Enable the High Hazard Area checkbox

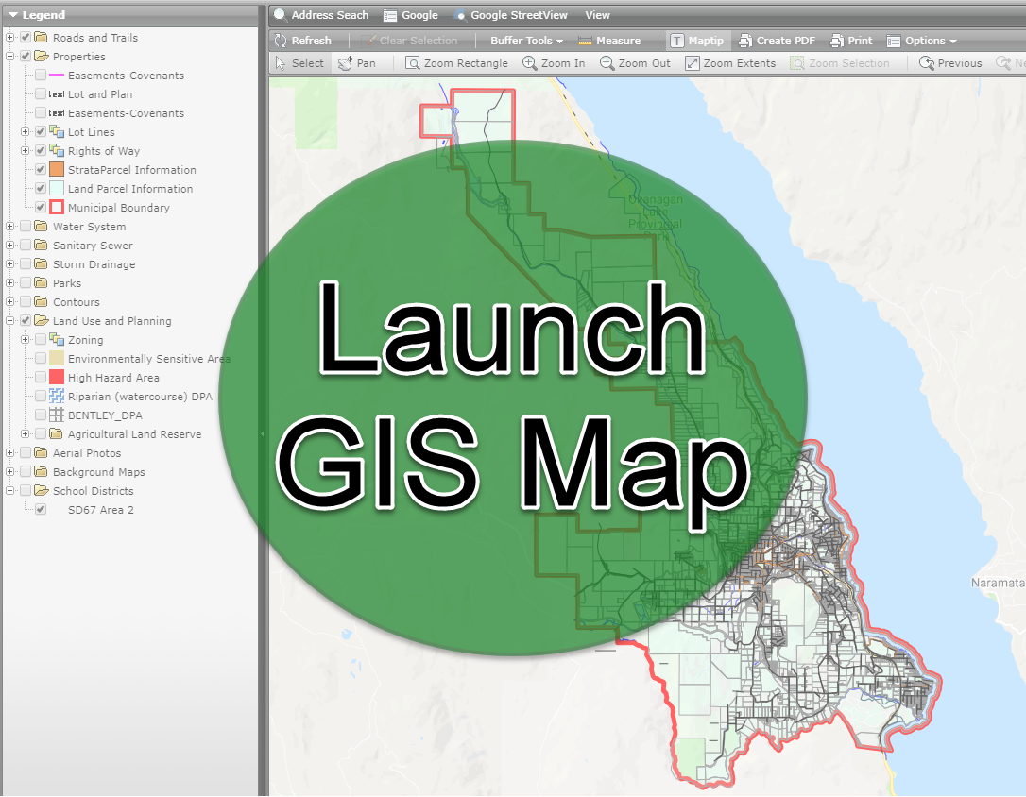(x=41, y=378)
